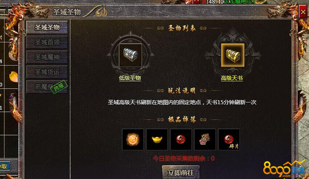Screen dimensions: 309x179
Task: Close the 圣域圣物 window
Action: (303, 12)
